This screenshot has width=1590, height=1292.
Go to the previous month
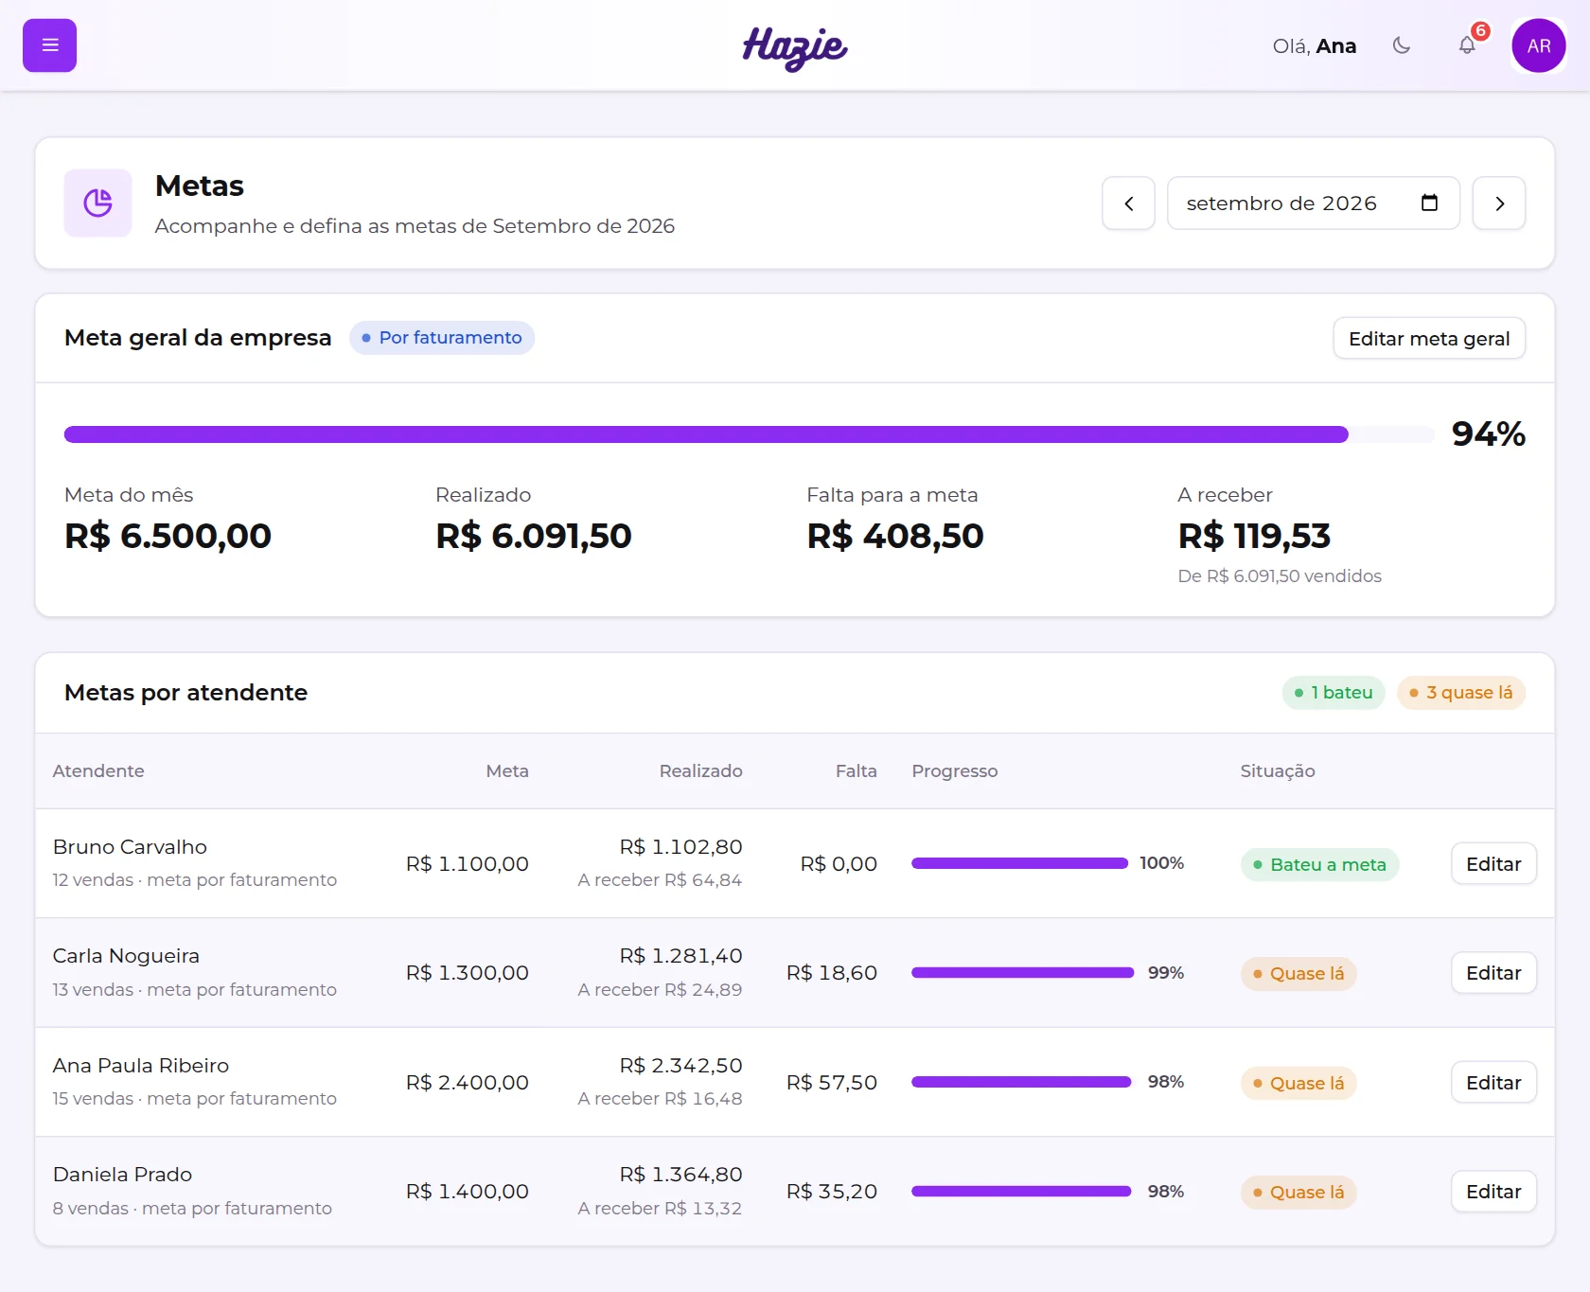1128,204
